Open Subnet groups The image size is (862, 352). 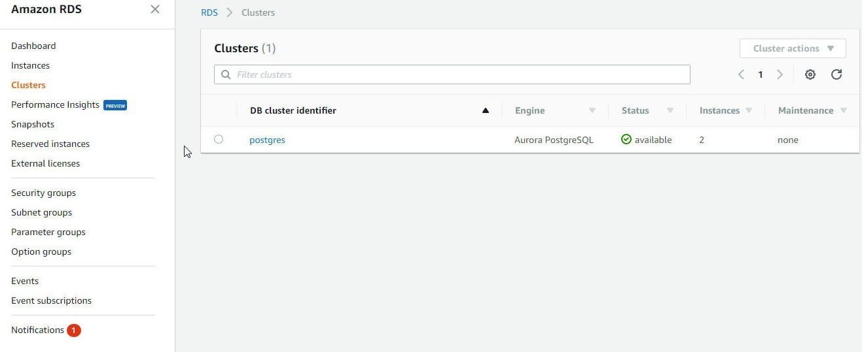click(41, 212)
